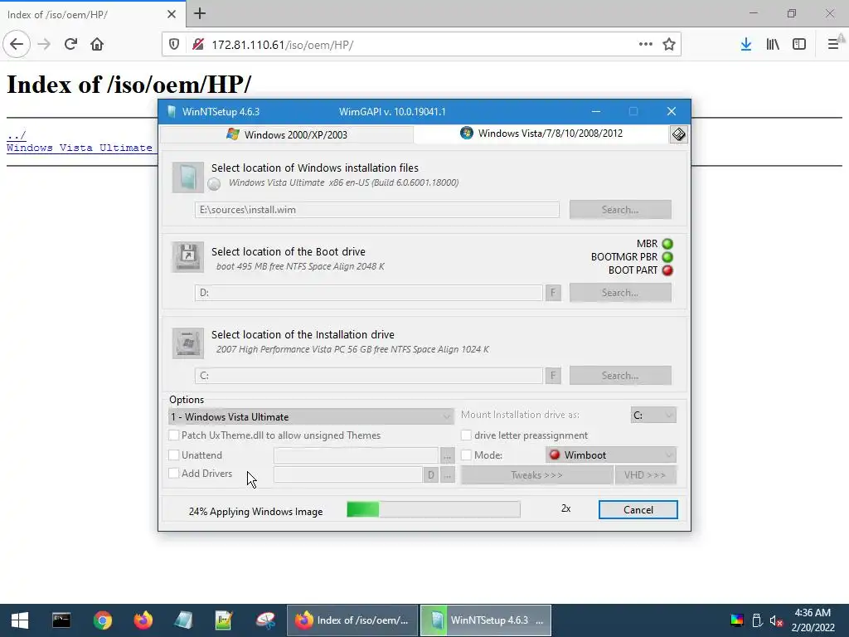Toggle drive letter preassignment checkbox
Viewport: 849px width, 637px height.
click(466, 435)
